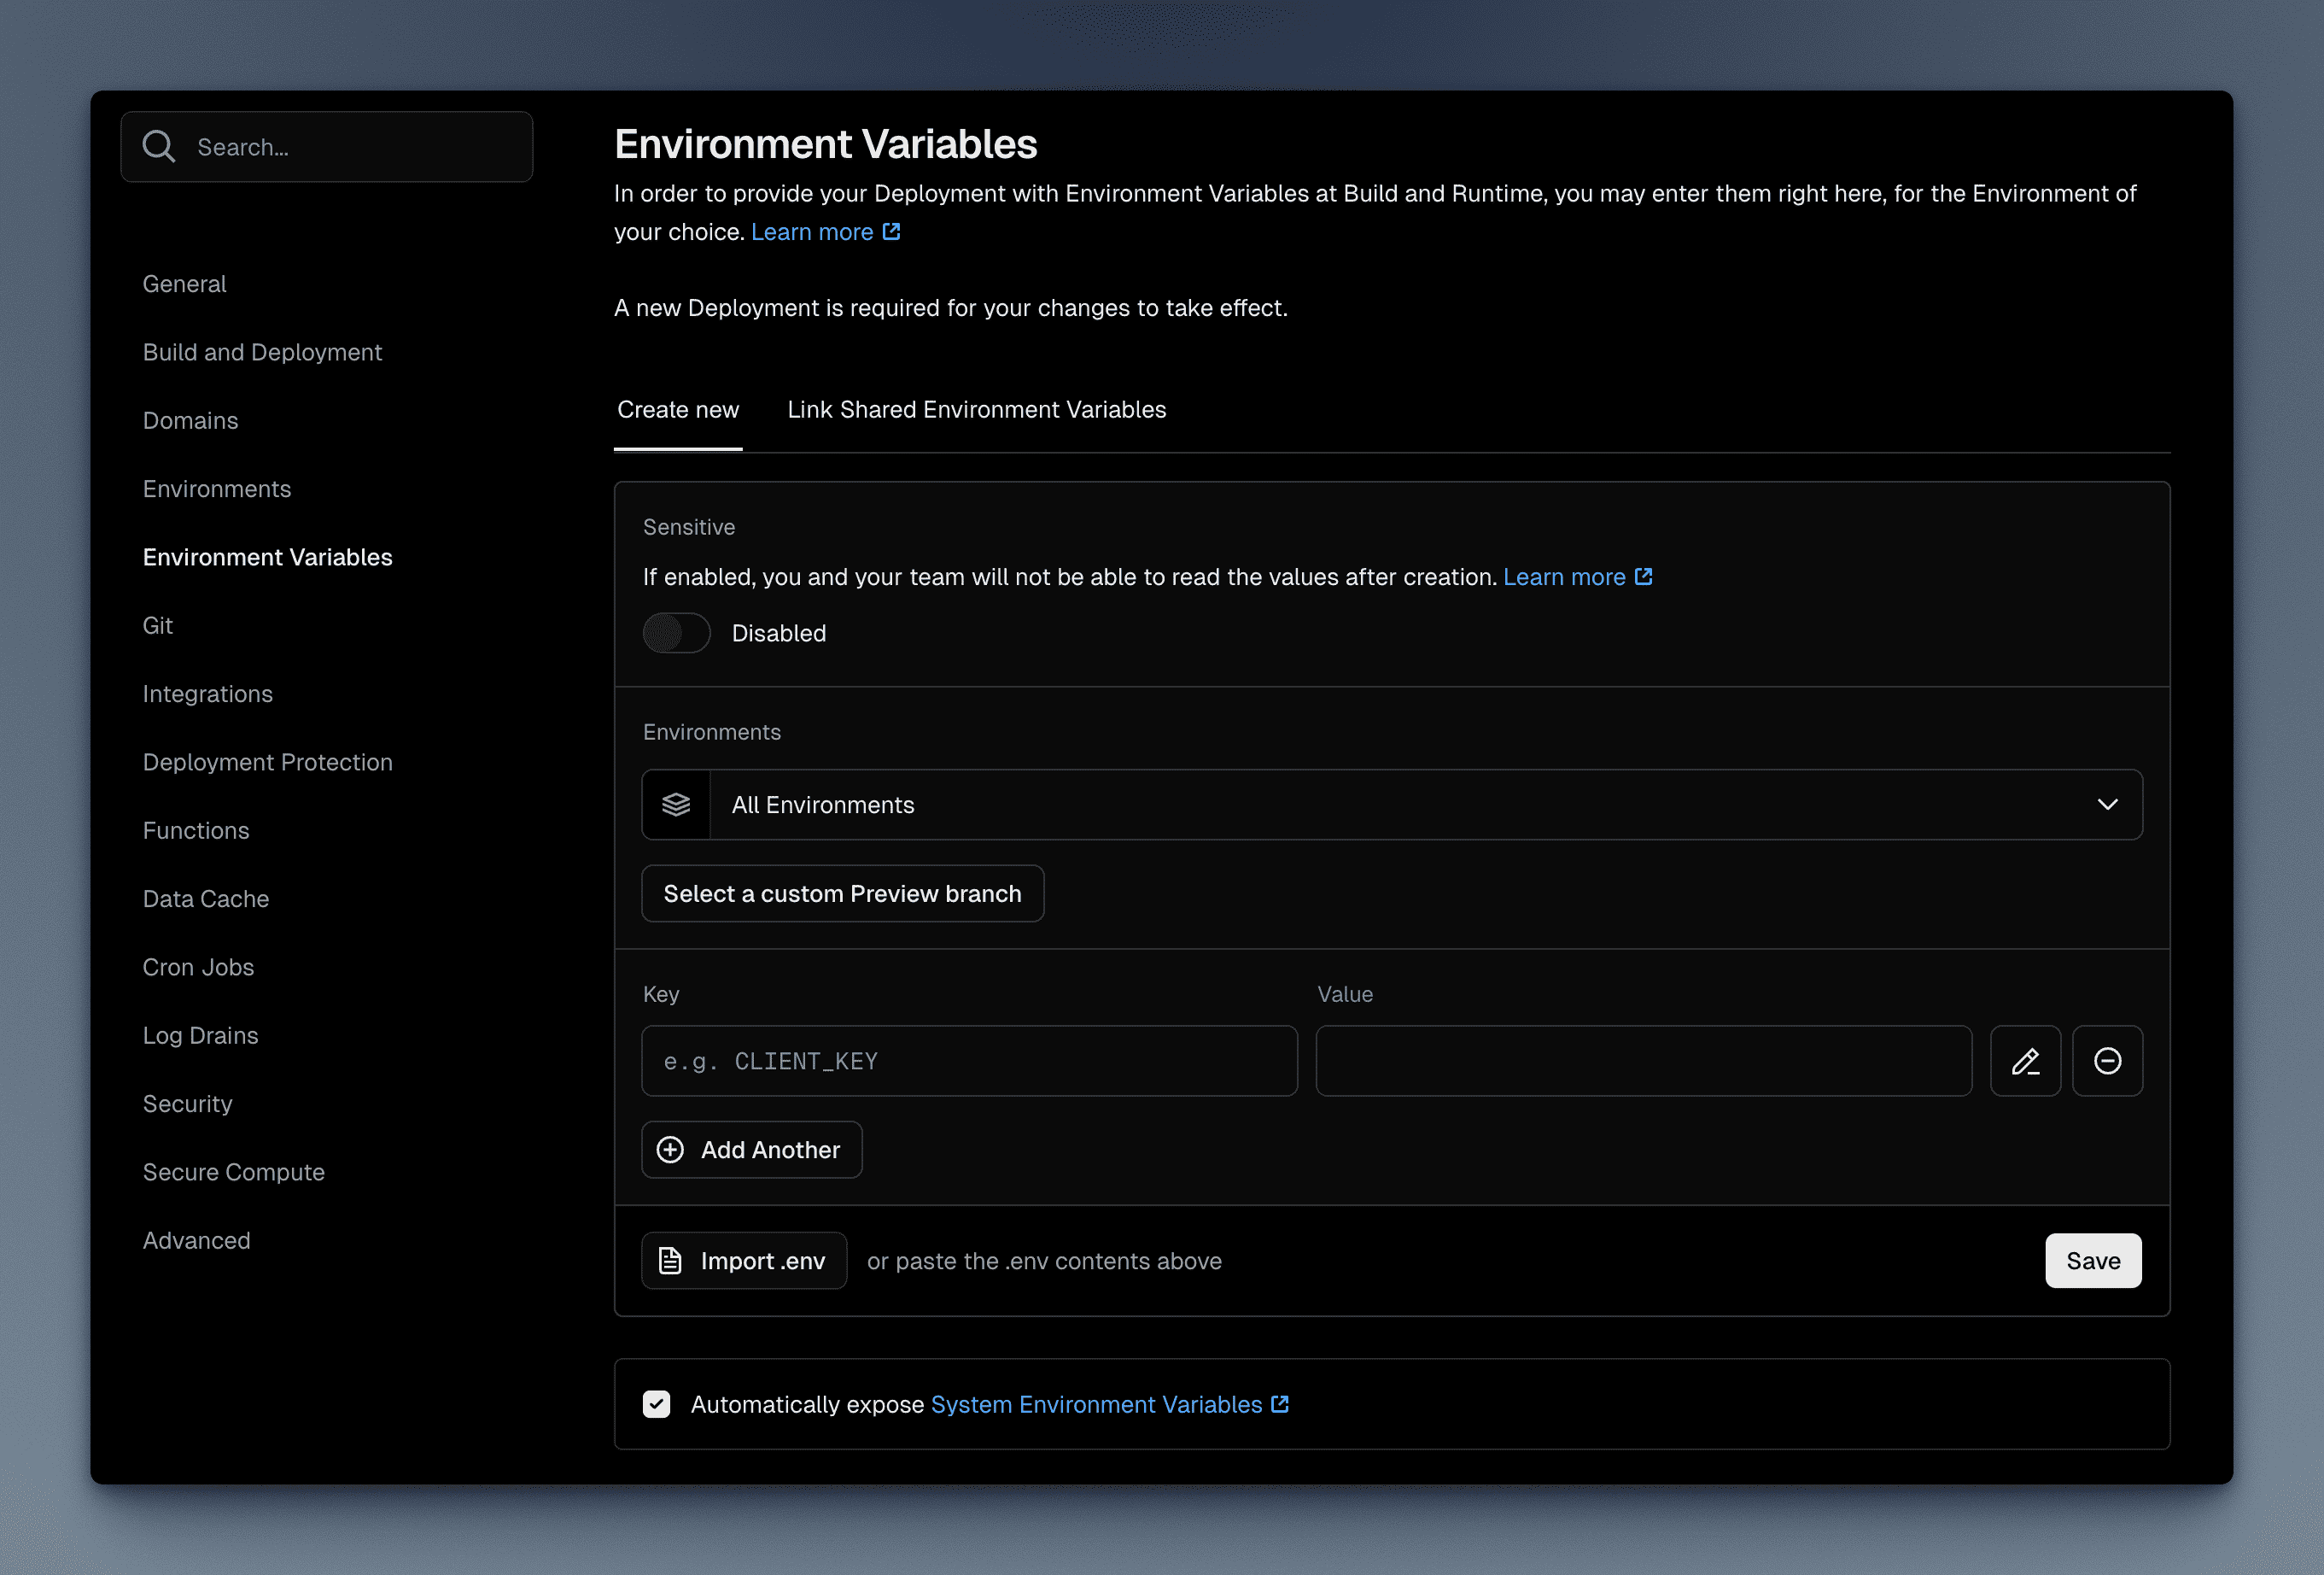The image size is (2324, 1575).
Task: Click the layers icon in Environments selector
Action: coord(676,805)
